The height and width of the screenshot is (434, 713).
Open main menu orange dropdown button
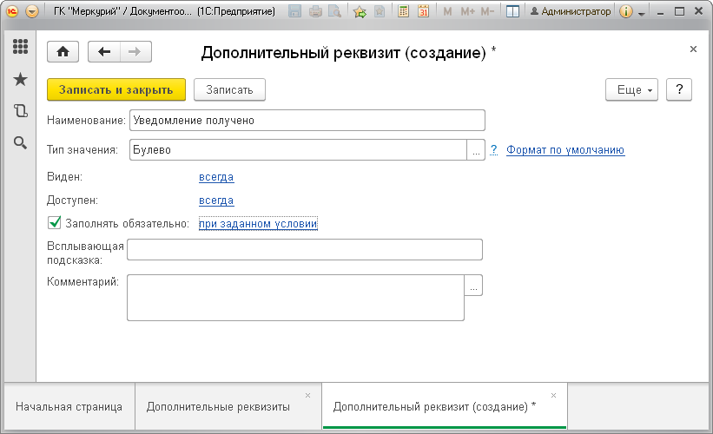click(x=32, y=11)
